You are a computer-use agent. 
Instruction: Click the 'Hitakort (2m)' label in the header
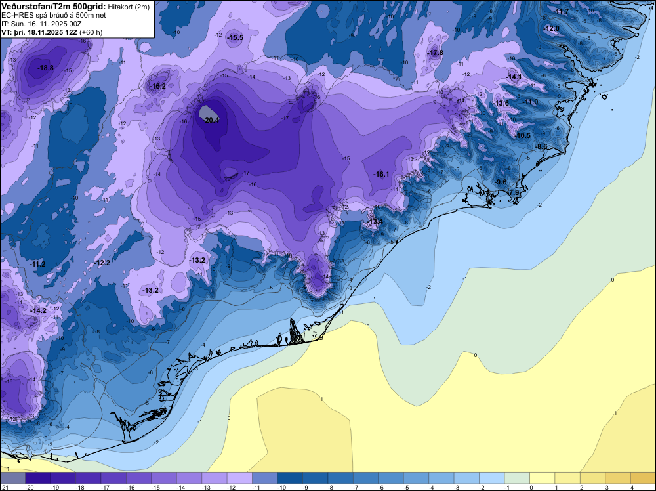(129, 7)
